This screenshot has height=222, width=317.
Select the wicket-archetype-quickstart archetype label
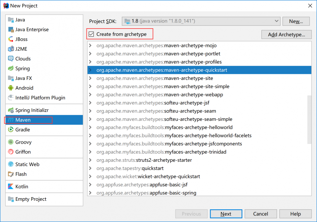[148, 177]
